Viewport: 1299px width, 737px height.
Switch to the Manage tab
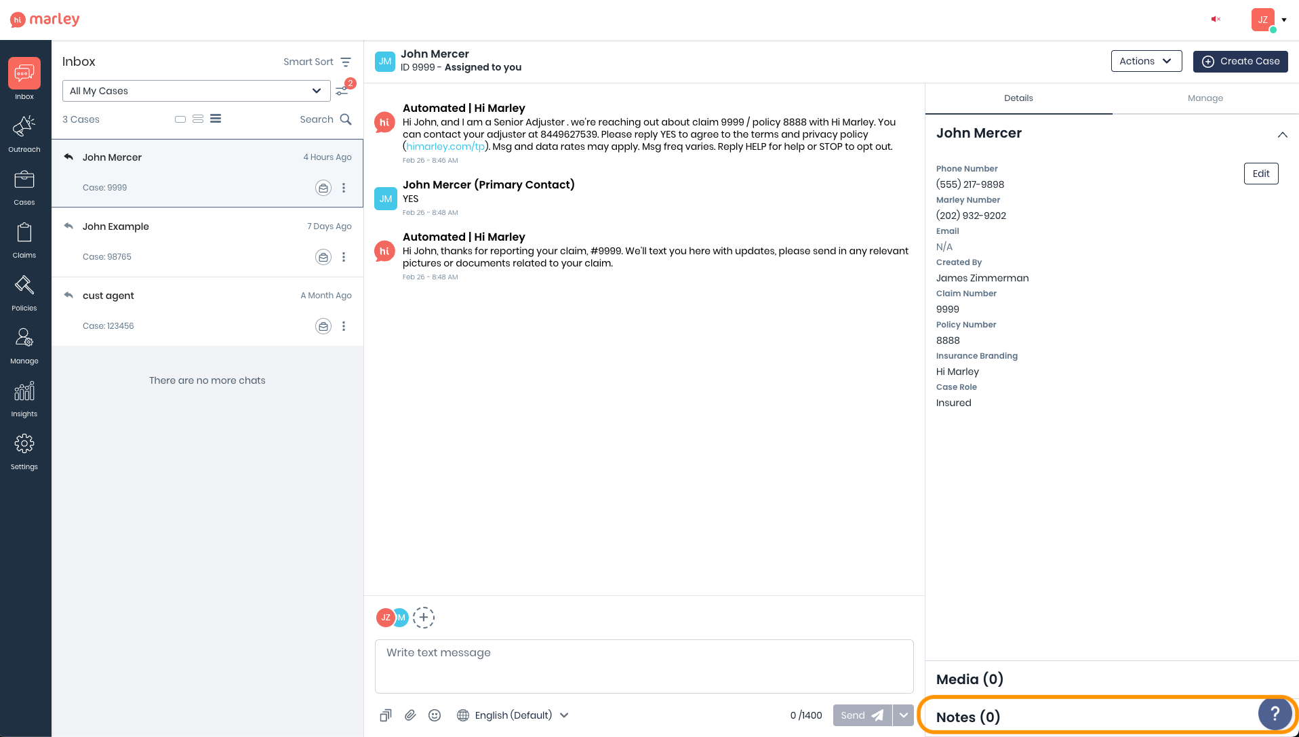click(x=1205, y=98)
